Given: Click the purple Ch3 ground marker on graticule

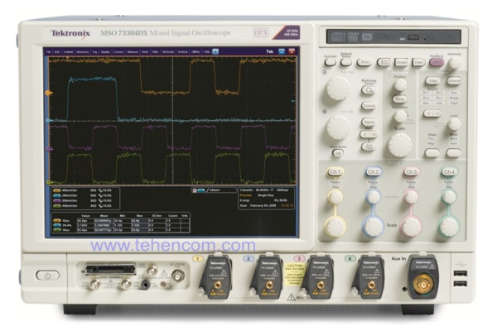Looking at the screenshot, I should (x=48, y=149).
